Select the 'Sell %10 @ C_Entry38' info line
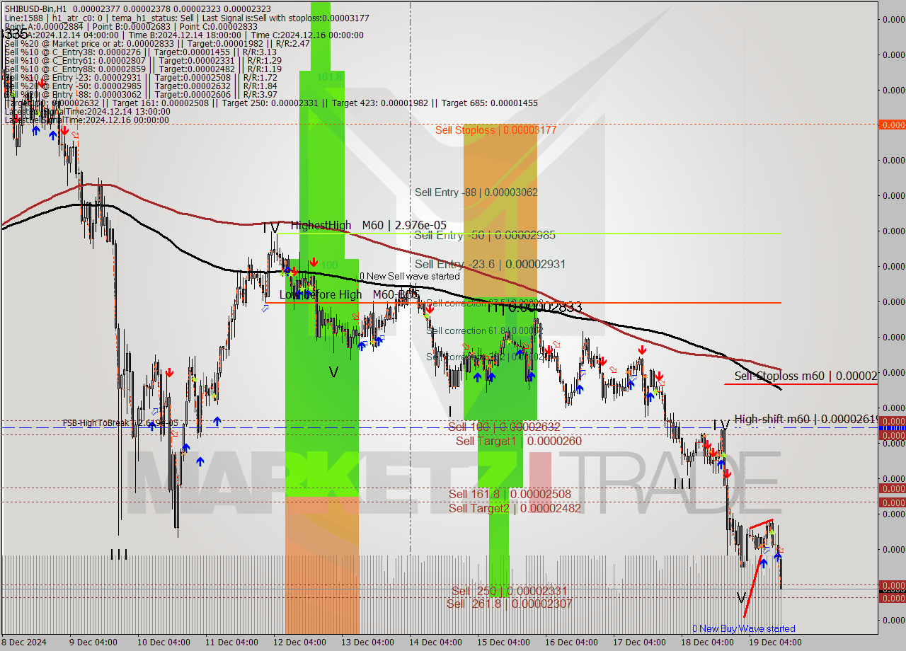The width and height of the screenshot is (906, 651). pyautogui.click(x=140, y=52)
